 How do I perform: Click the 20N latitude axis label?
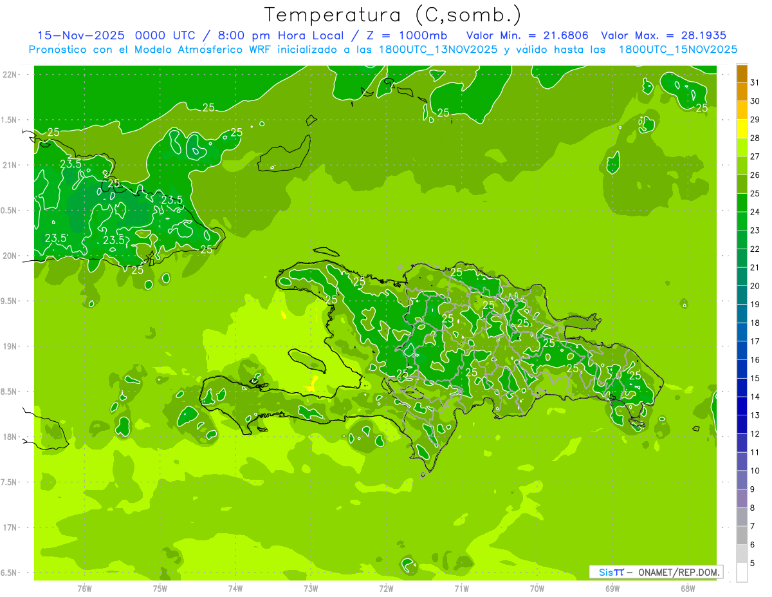coord(11,256)
